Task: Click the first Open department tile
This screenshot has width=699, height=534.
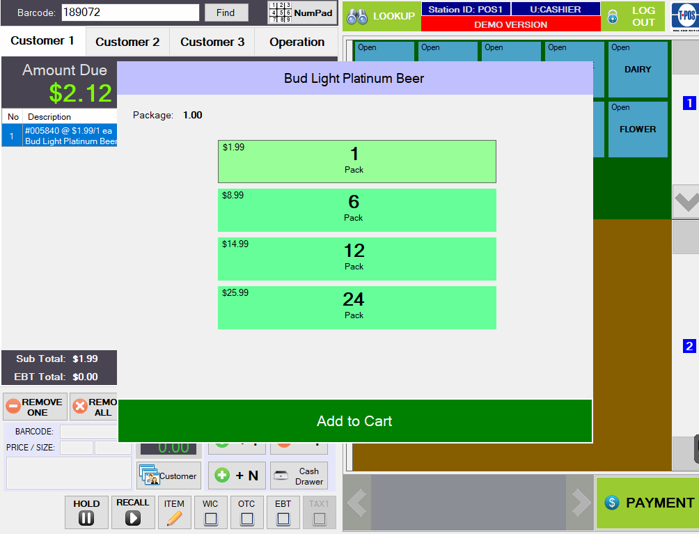Action: point(384,52)
